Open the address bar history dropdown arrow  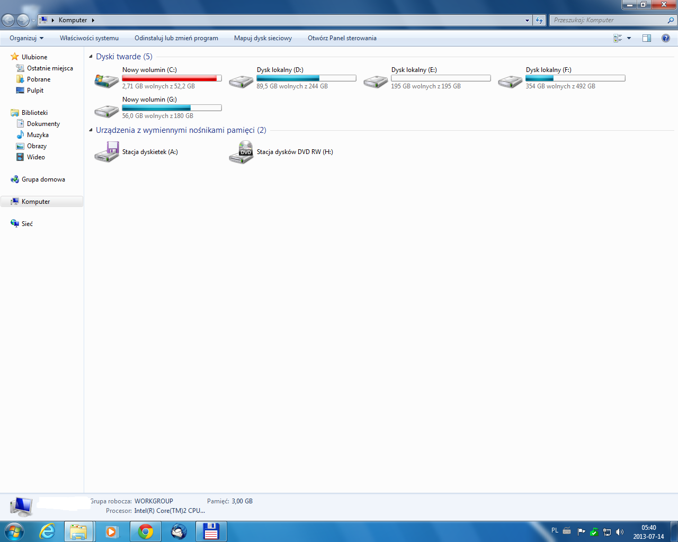527,20
